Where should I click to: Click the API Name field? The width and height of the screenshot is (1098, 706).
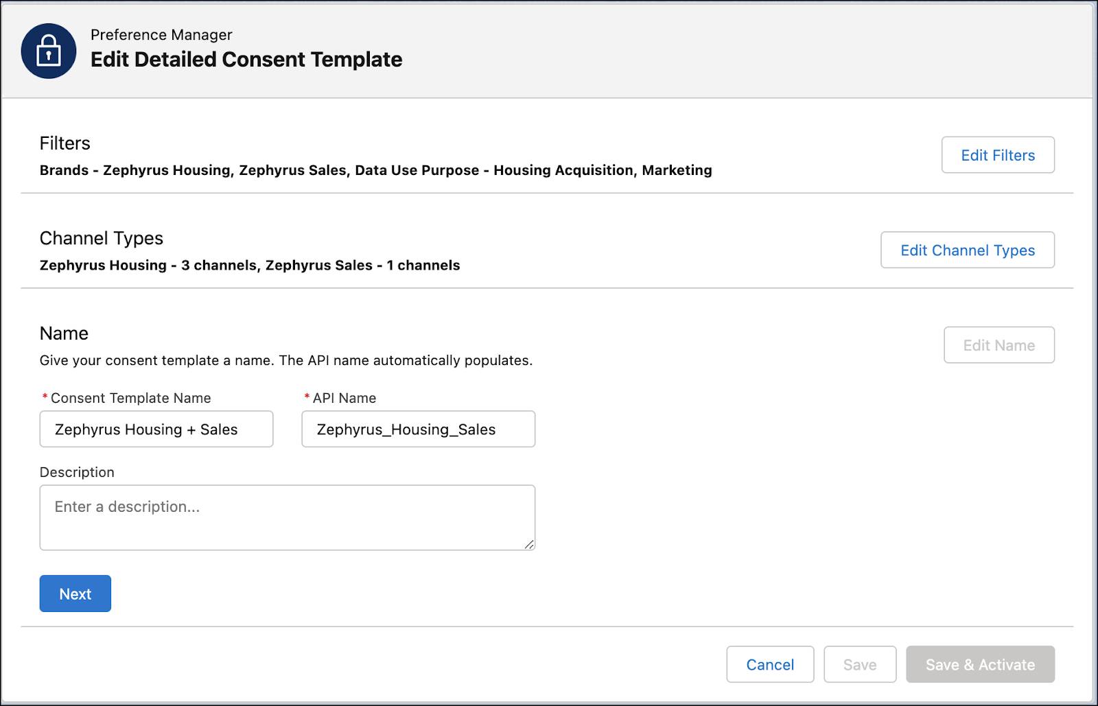coord(419,430)
